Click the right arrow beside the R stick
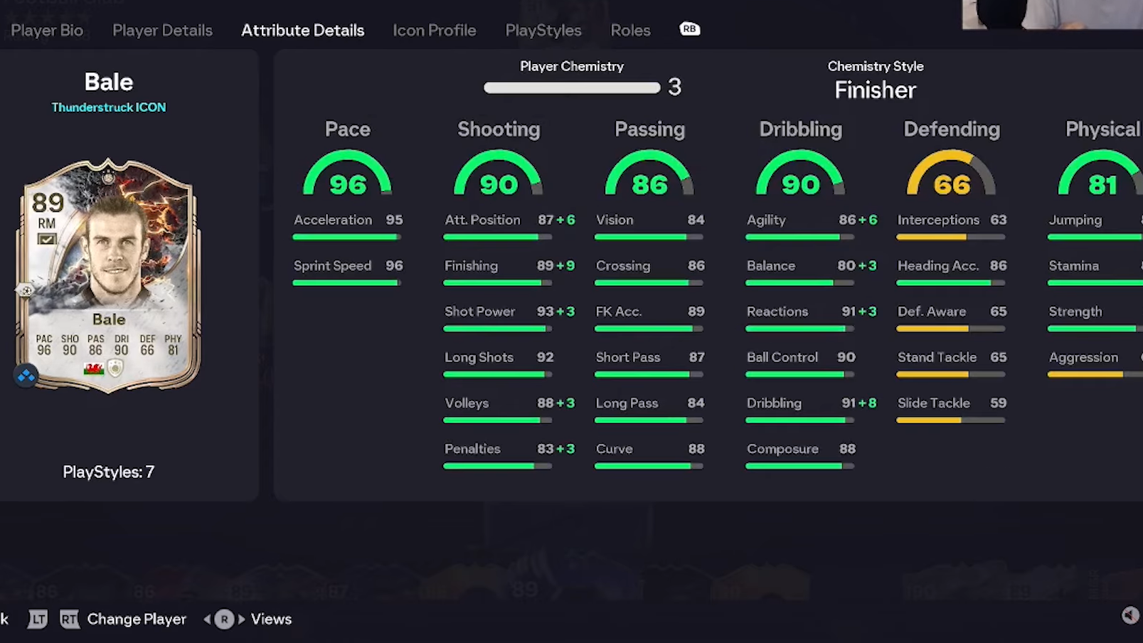This screenshot has width=1143, height=643. click(241, 620)
